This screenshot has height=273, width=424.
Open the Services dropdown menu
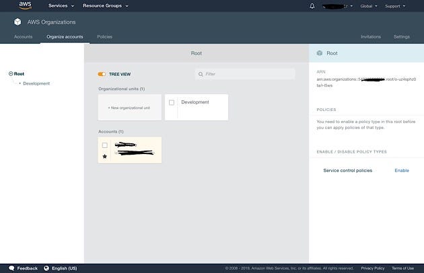pyautogui.click(x=61, y=5)
